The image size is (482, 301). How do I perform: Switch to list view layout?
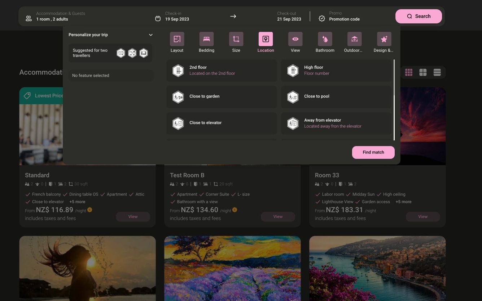437,72
